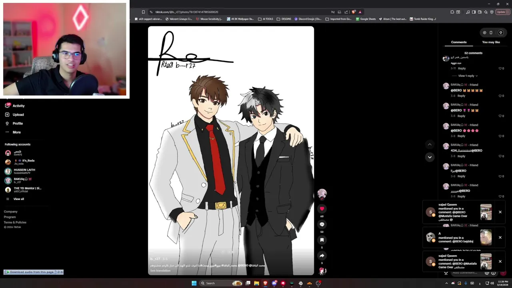Image resolution: width=512 pixels, height=288 pixels.
Task: Dismiss the top sajad Qasem mention notification
Action: 500,212
